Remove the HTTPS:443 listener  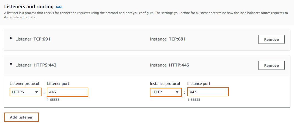pos(271,65)
